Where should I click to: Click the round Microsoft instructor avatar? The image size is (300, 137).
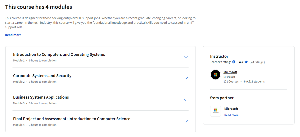215,75
